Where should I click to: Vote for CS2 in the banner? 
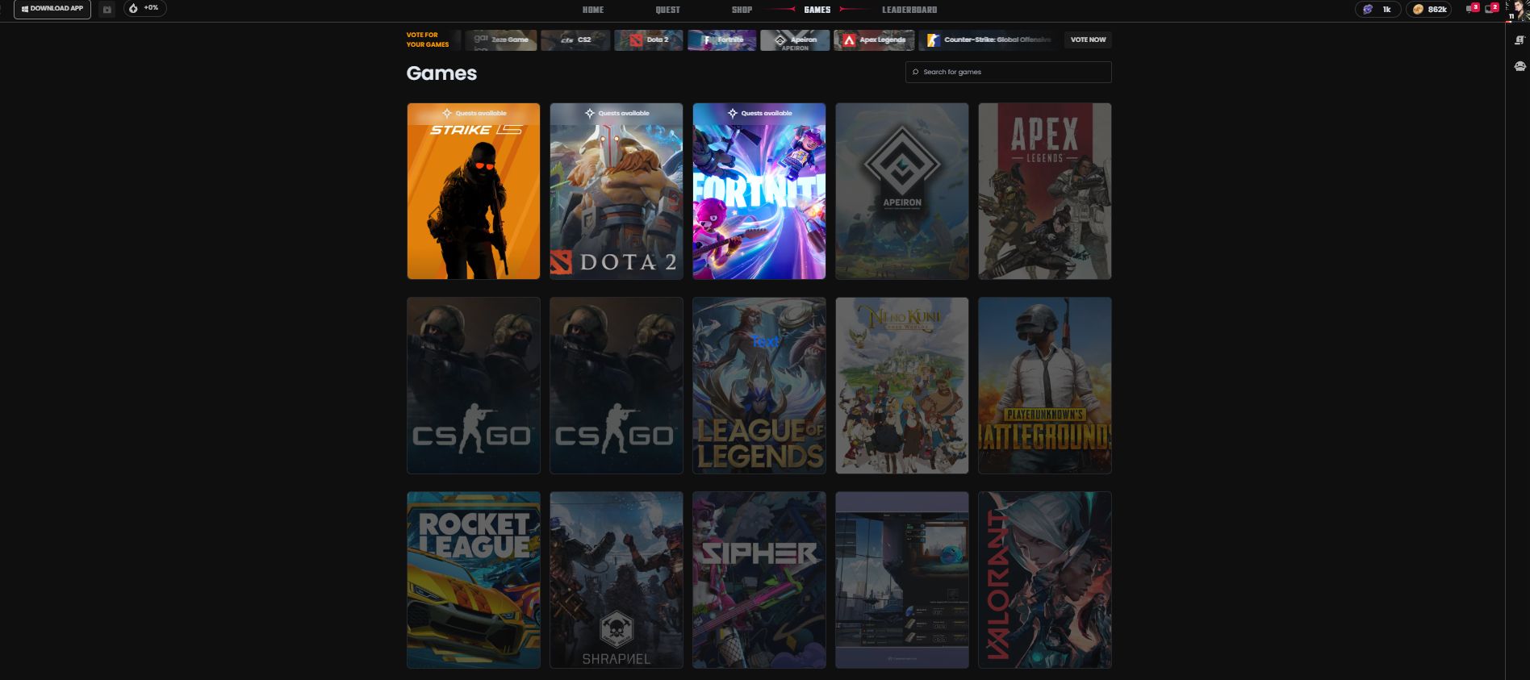click(x=575, y=40)
